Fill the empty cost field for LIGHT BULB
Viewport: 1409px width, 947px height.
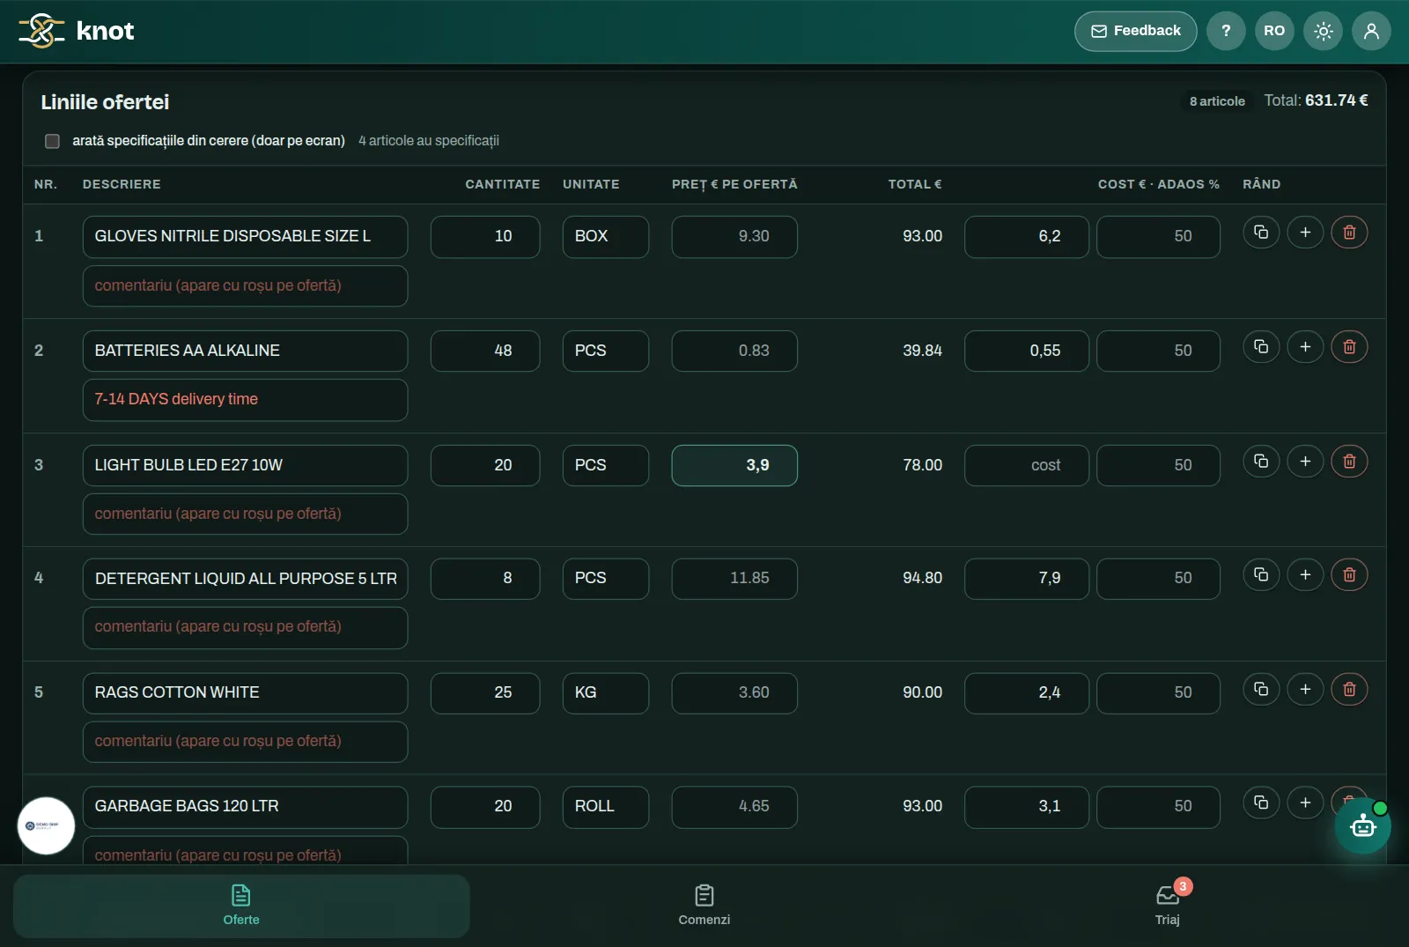point(1027,465)
